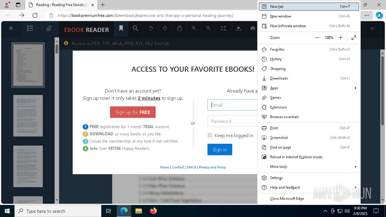The height and width of the screenshot is (217, 386).
Task: Focus the Password input field
Action: tap(232, 121)
